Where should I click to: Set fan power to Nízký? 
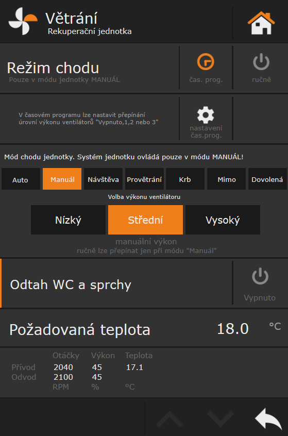(68, 220)
